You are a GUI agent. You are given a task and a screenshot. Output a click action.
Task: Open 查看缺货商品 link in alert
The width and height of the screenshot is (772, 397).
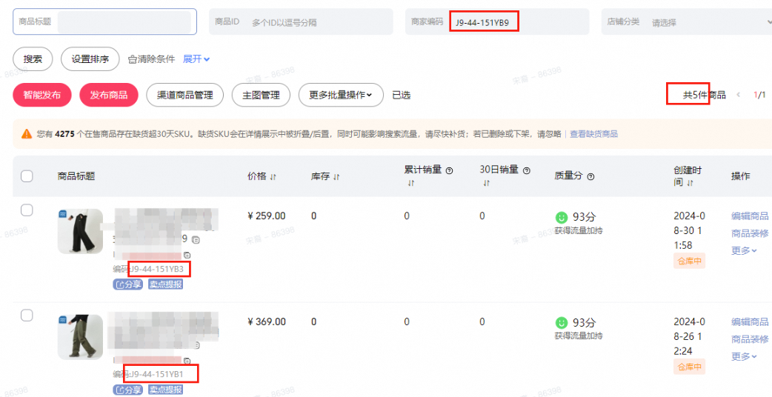tap(593, 134)
